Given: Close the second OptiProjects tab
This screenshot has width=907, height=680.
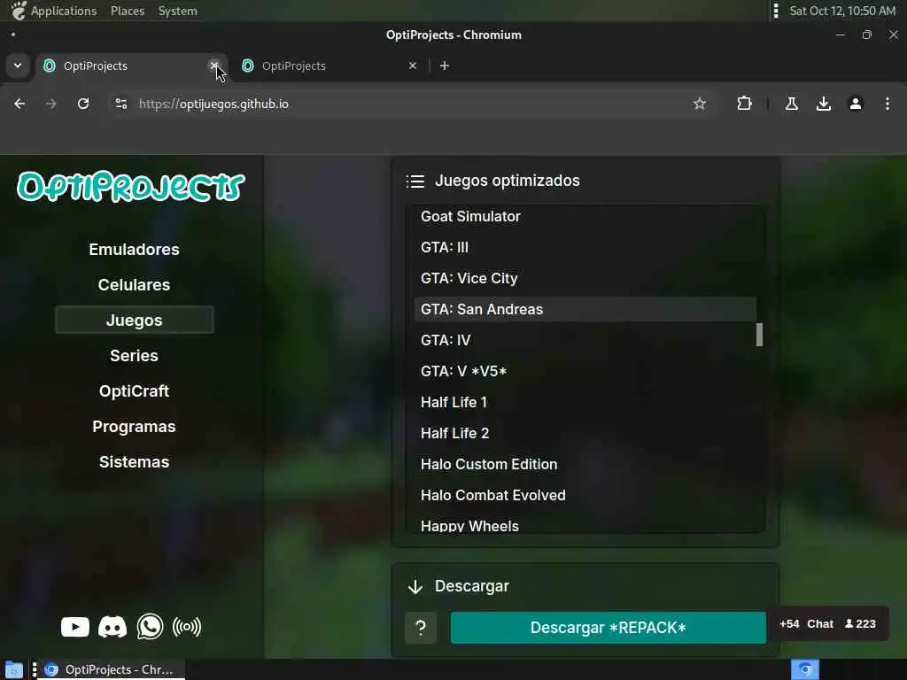Looking at the screenshot, I should (x=413, y=66).
